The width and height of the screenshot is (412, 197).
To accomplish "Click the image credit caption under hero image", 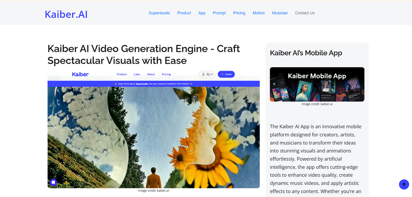I will [x=154, y=191].
